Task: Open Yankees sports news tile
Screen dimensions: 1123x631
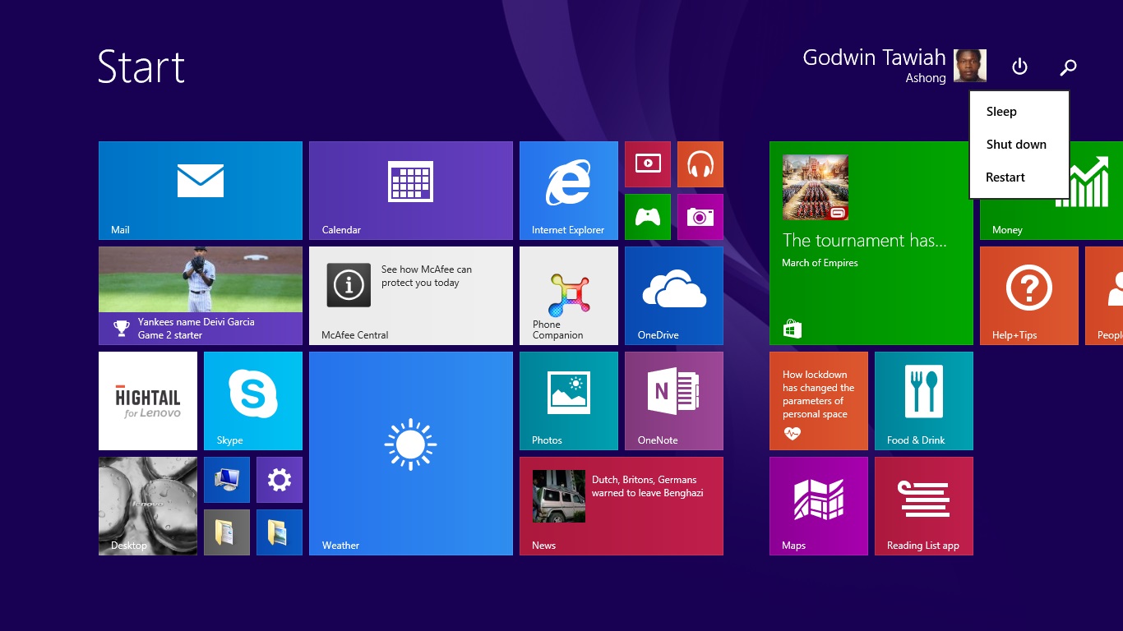Action: (201, 296)
